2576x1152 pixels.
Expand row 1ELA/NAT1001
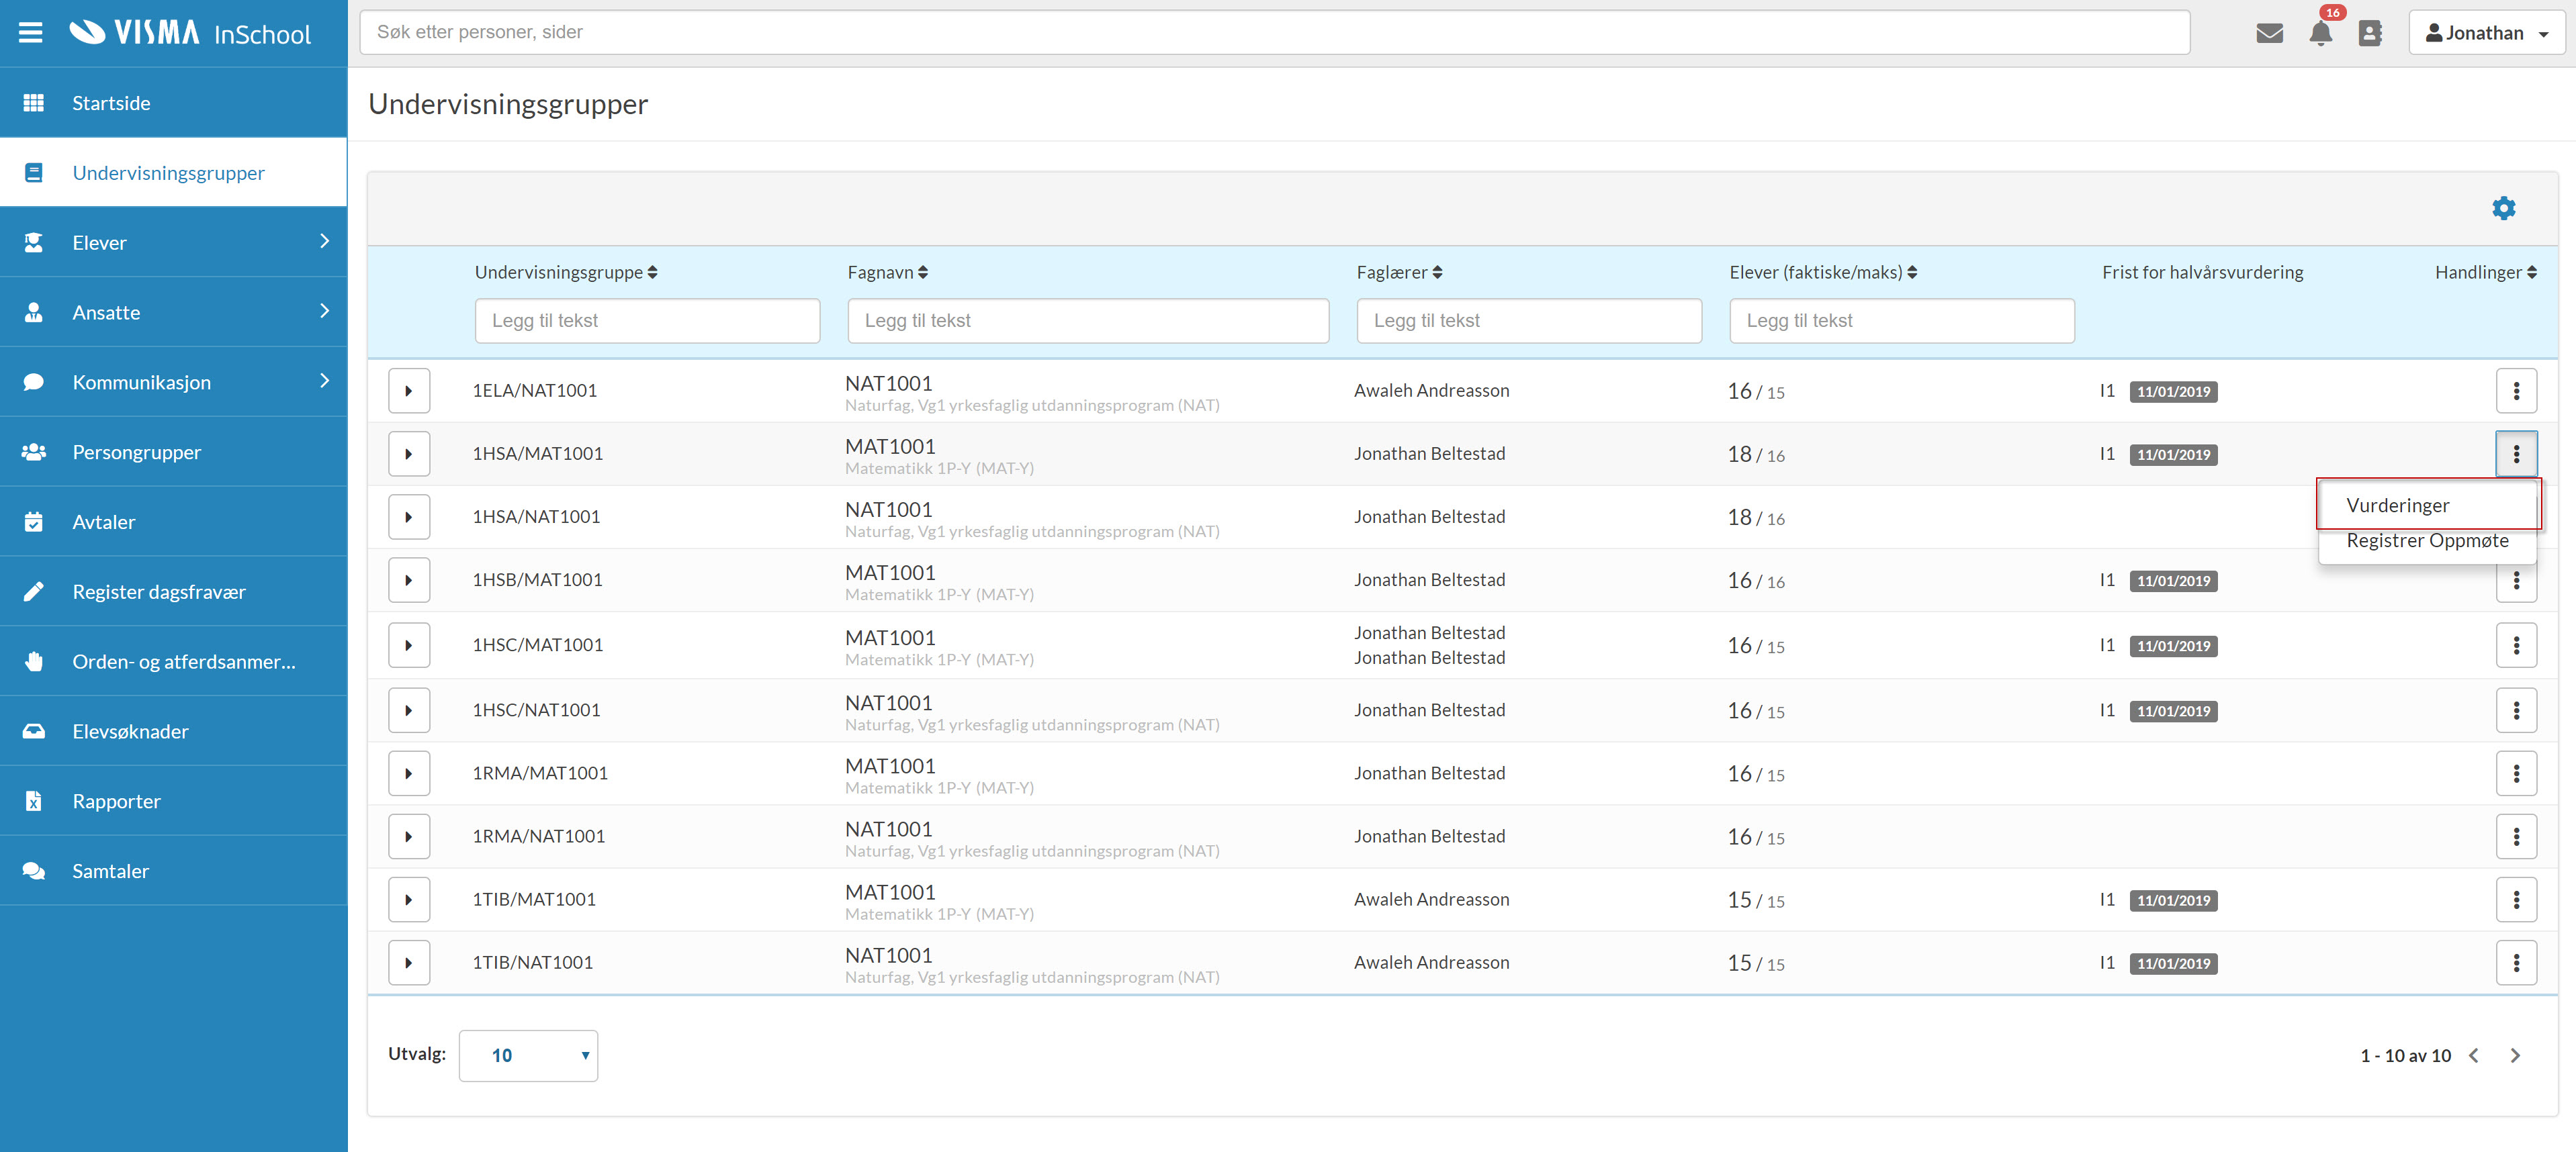coord(409,391)
